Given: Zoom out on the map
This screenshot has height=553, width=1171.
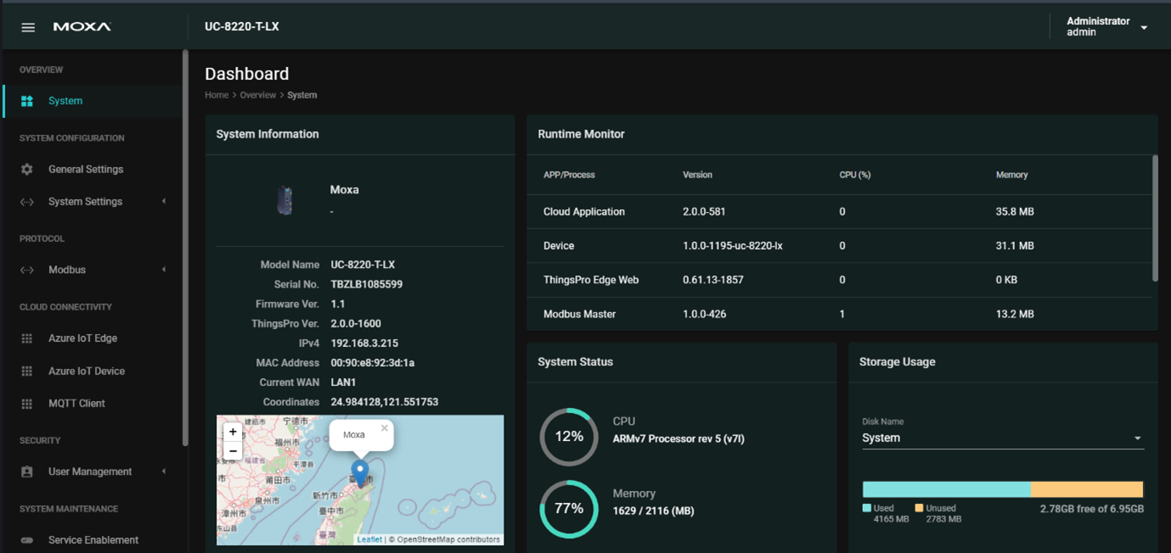Looking at the screenshot, I should [233, 450].
